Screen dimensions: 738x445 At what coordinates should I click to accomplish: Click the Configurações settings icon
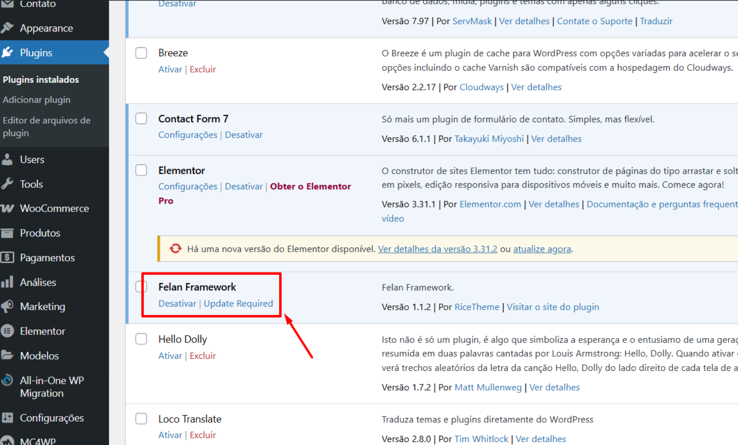click(x=7, y=418)
